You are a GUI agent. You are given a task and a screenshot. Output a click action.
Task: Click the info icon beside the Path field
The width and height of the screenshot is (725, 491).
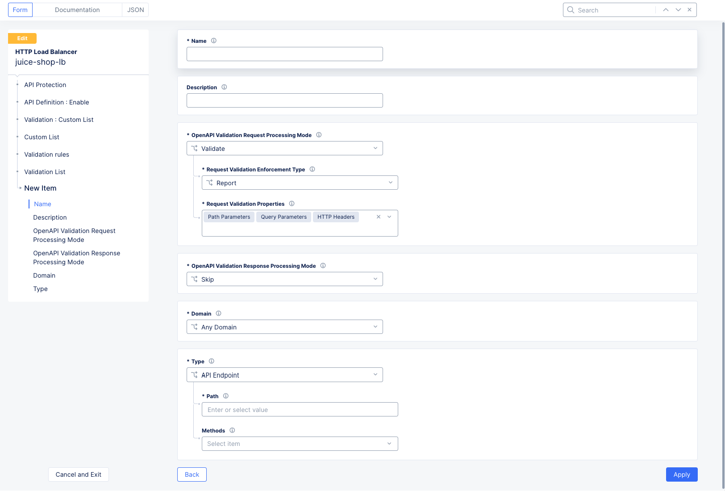point(226,396)
